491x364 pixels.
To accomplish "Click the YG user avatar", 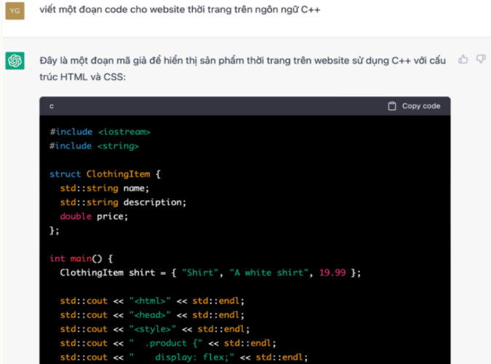I will coord(15,10).
